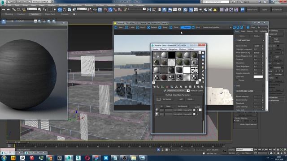Click the Mirror tool in main toolbar

[149, 9]
